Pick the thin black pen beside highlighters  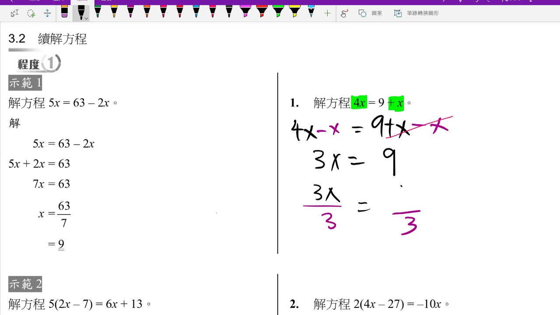click(x=229, y=11)
